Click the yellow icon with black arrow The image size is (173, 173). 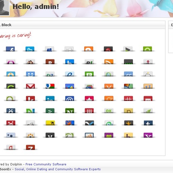point(50,123)
